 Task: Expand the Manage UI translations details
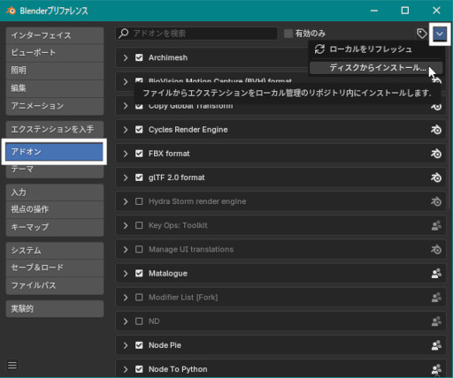point(126,250)
